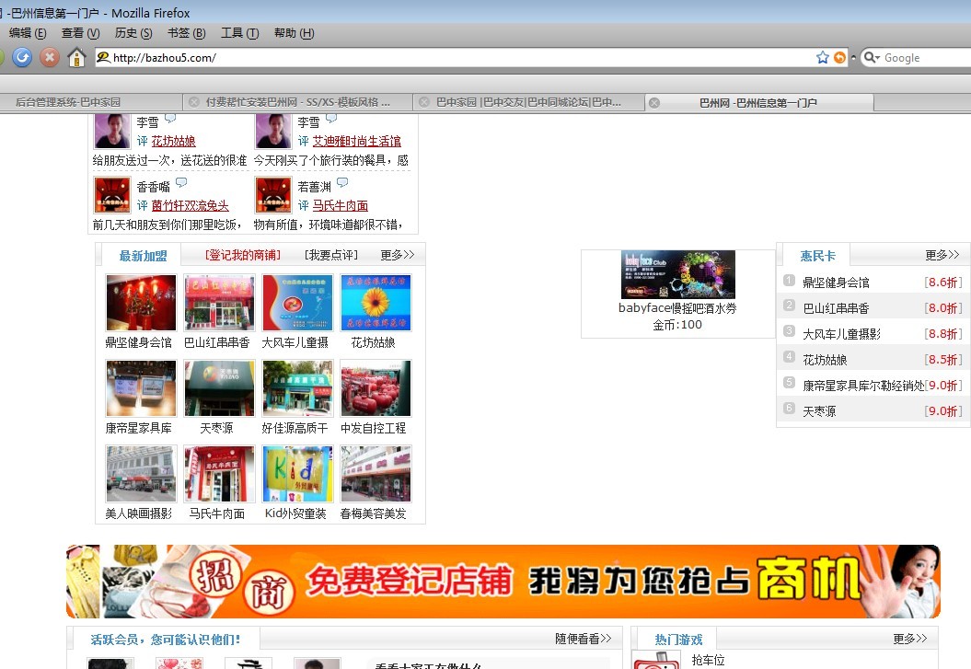Click the red stop loading button
Screen dimensions: 971x669
(50, 58)
